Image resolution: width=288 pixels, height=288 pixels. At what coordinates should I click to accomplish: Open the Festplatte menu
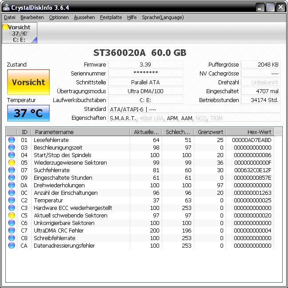111,17
